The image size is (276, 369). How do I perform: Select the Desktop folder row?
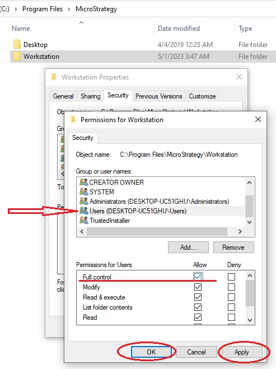(x=143, y=44)
